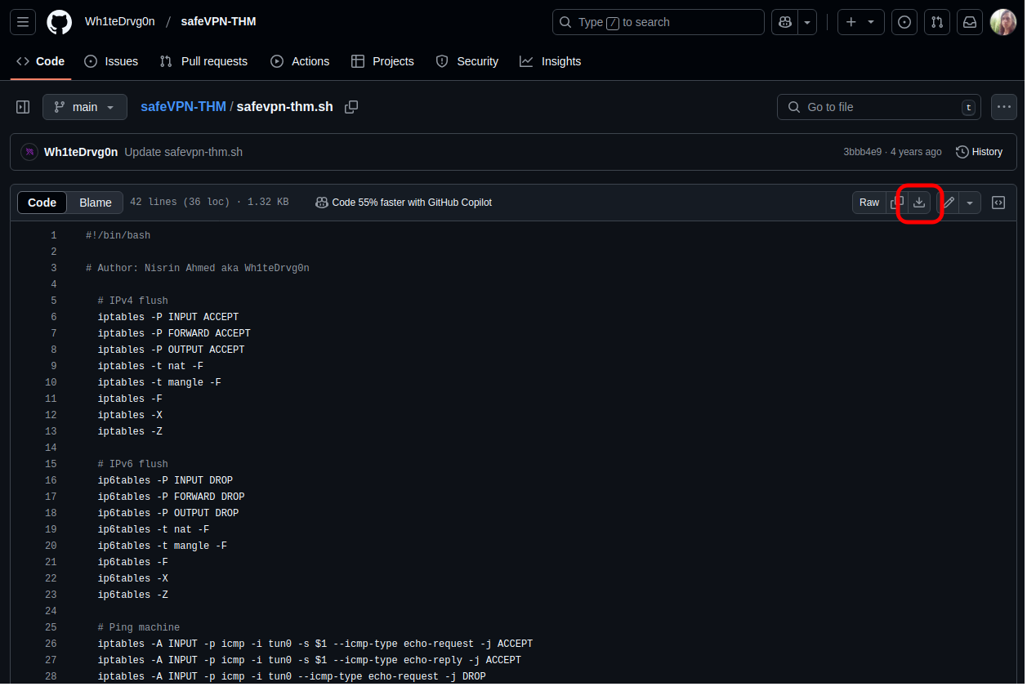1036x691 pixels.
Task: Open the create new plus menu
Action: [861, 22]
